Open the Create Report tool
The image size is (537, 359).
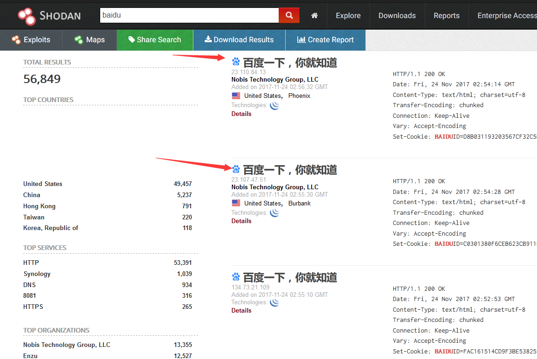coord(325,40)
